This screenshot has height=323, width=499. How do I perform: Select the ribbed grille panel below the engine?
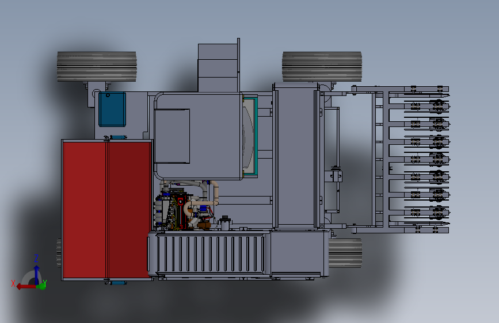pos(210,253)
